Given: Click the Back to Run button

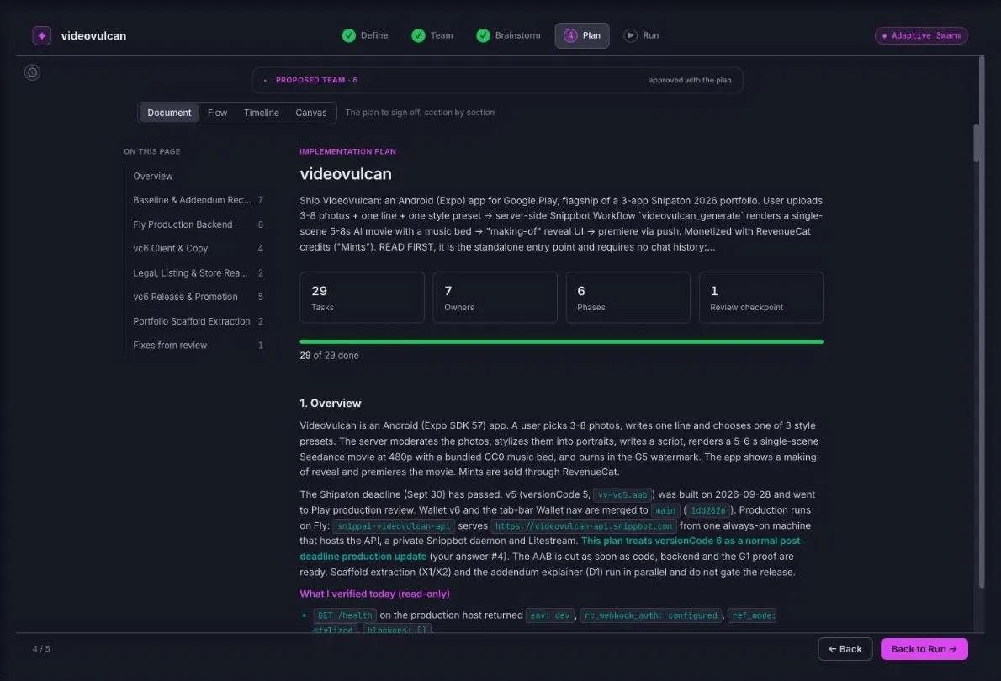Looking at the screenshot, I should click(924, 649).
